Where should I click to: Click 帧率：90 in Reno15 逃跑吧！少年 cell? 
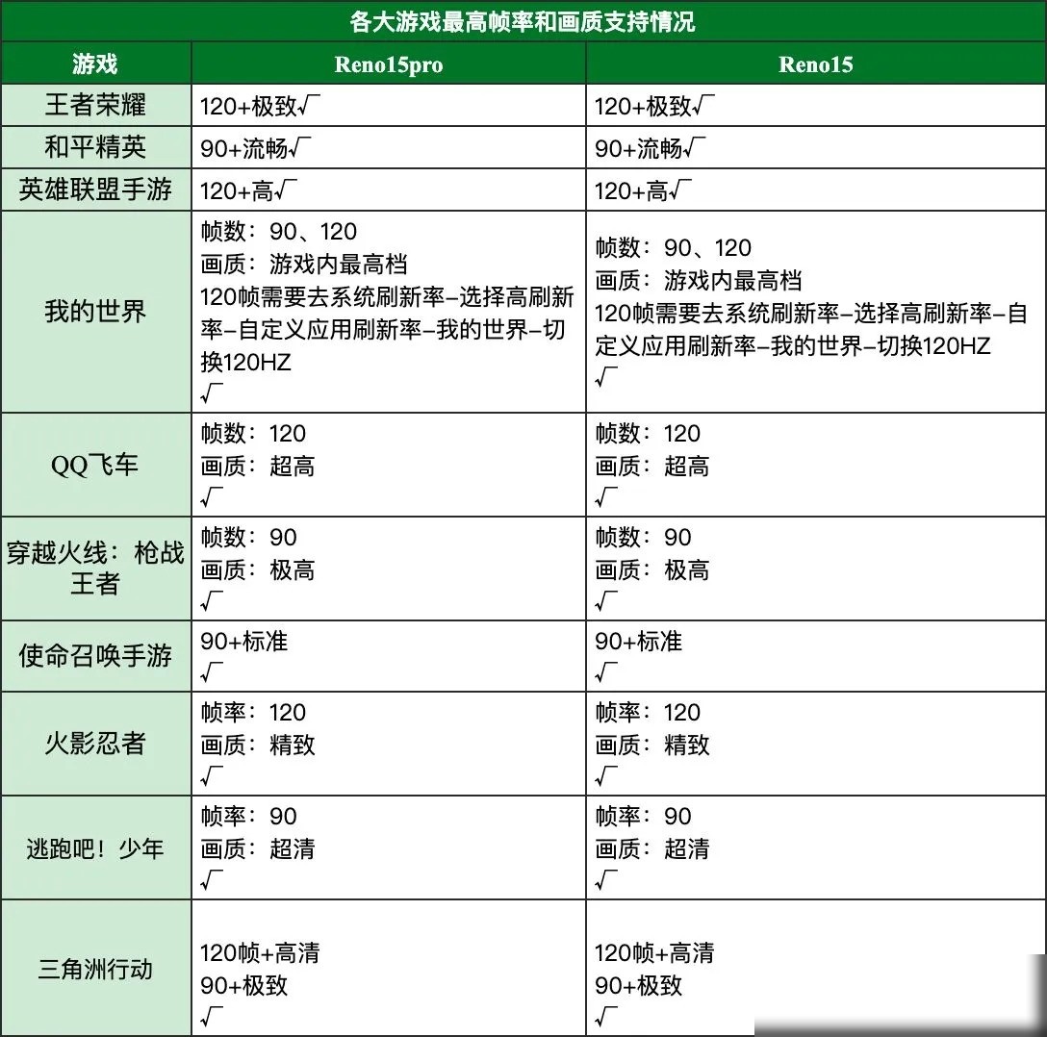click(x=643, y=816)
